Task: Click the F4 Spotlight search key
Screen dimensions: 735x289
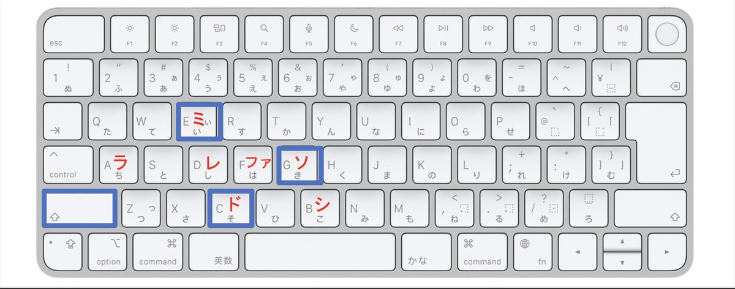Action: (264, 35)
